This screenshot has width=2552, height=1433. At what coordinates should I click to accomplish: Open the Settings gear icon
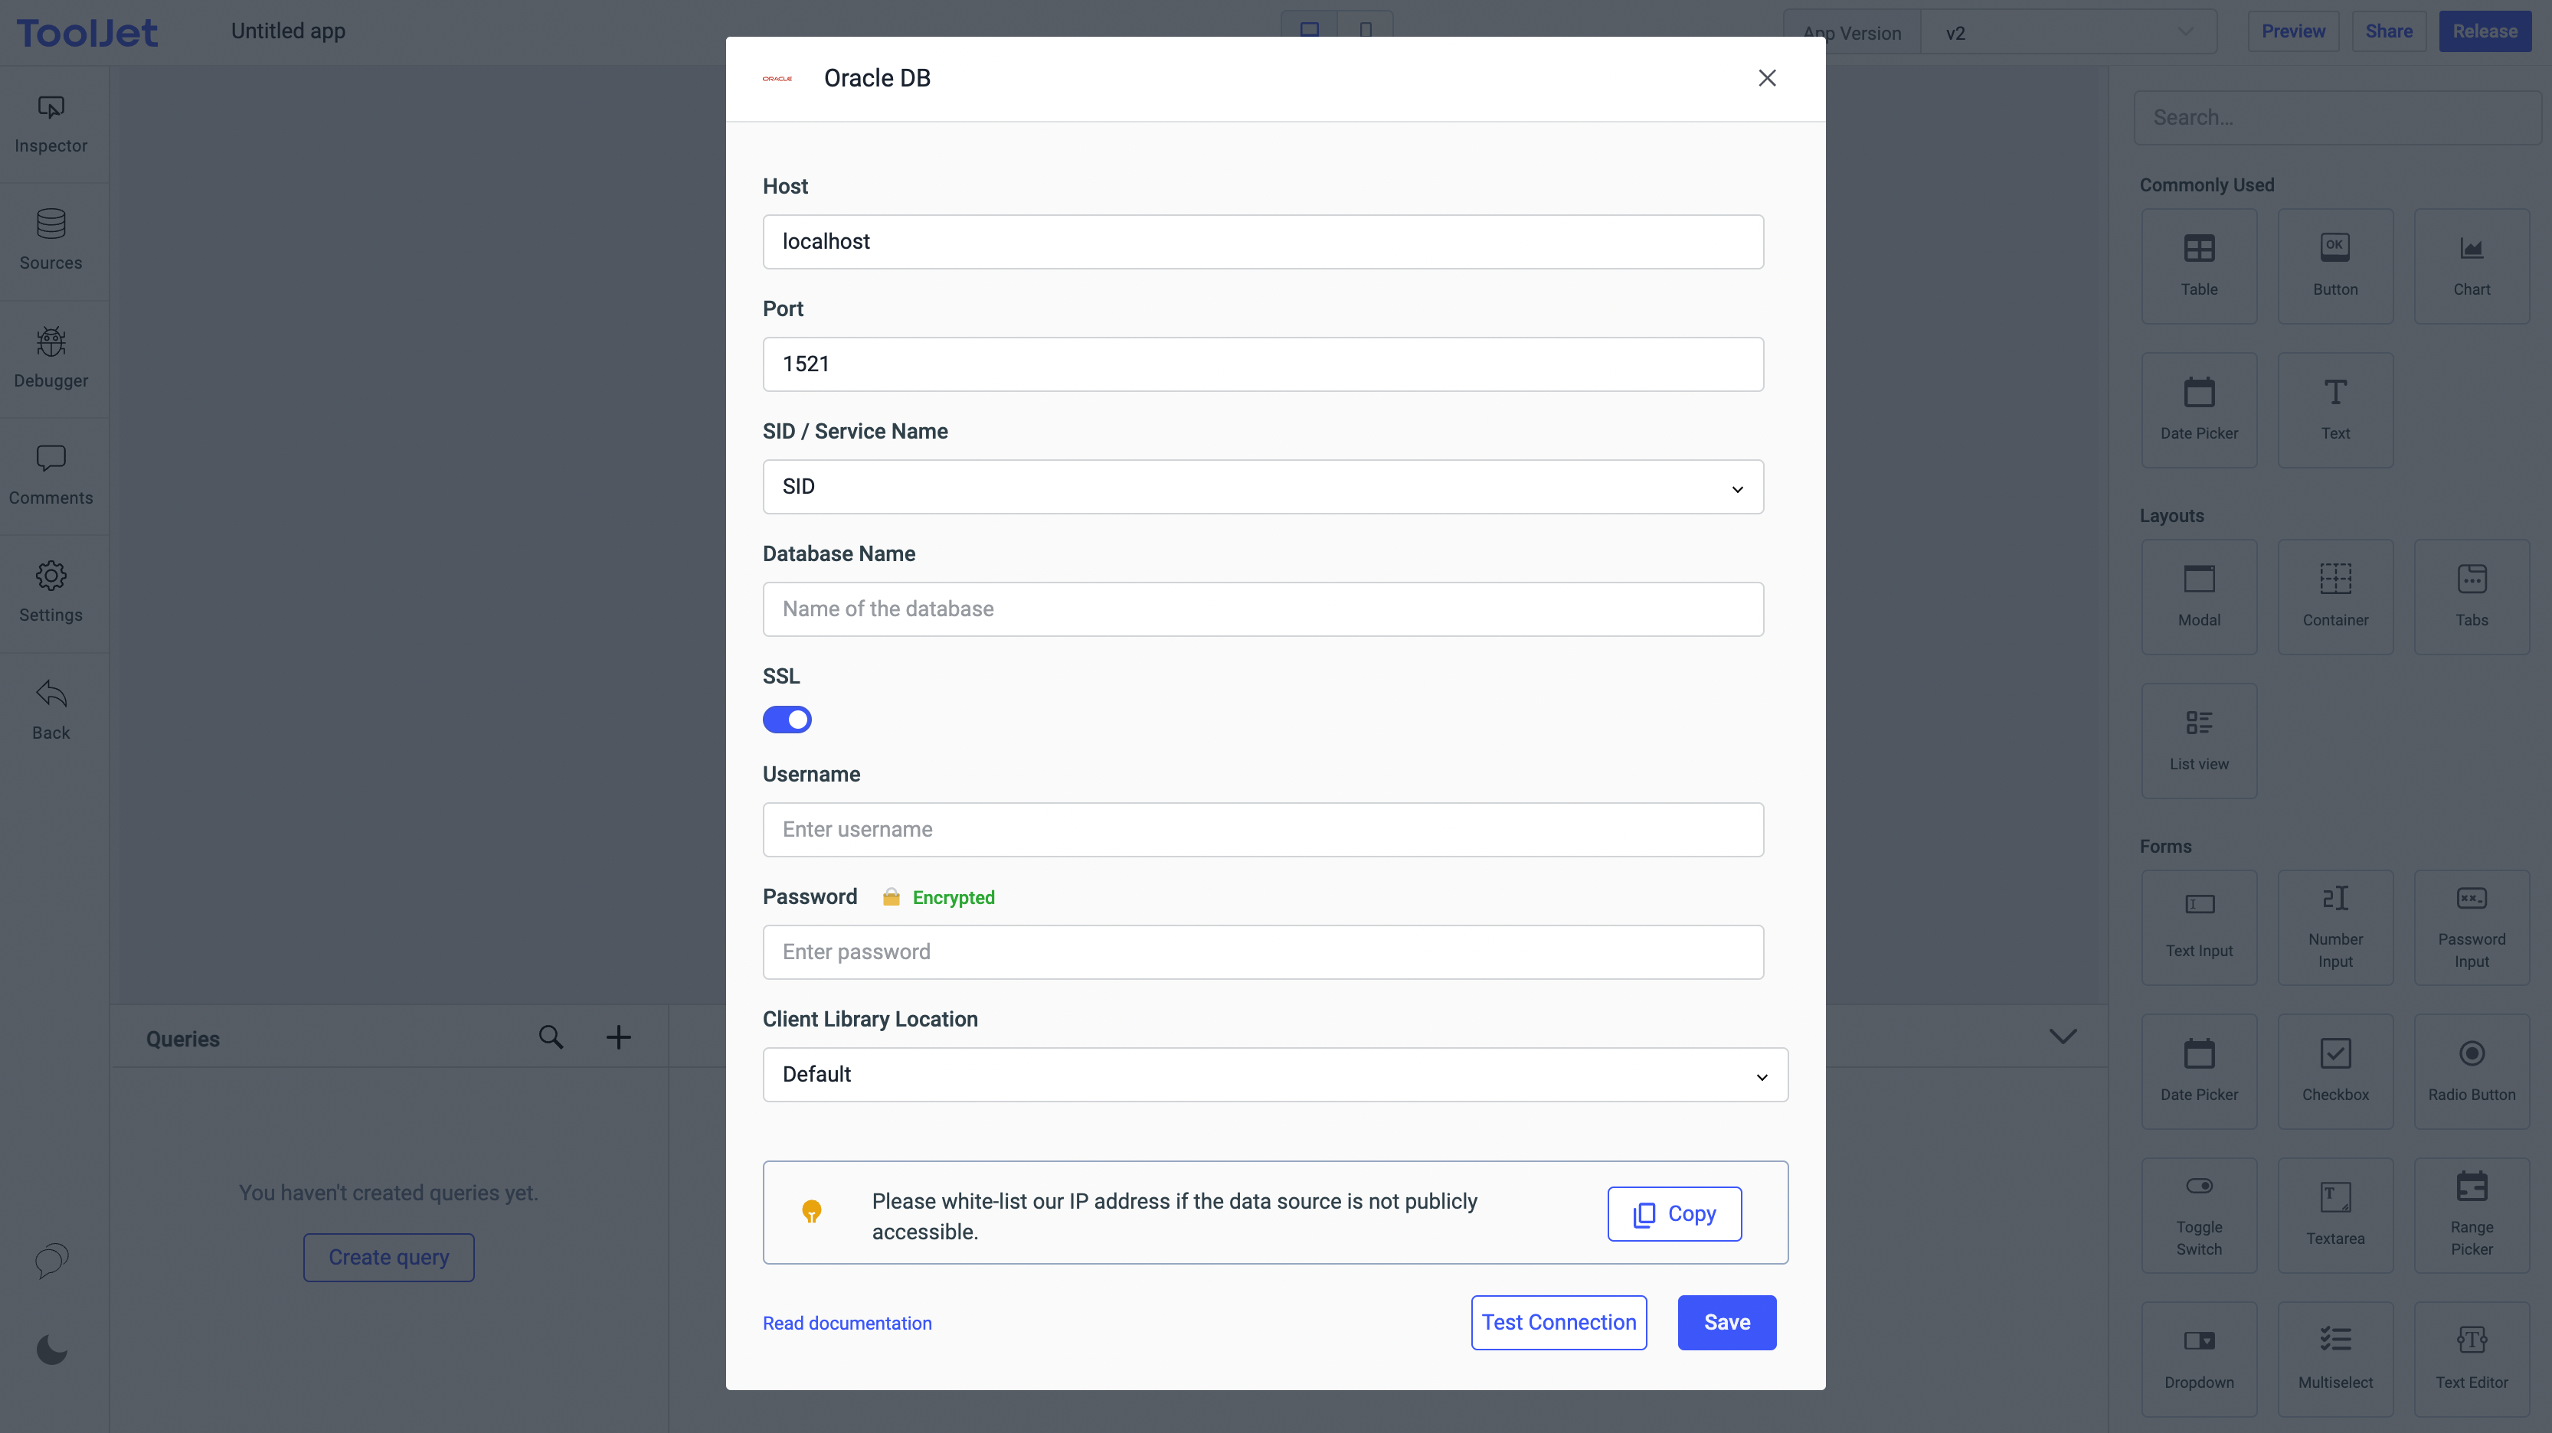(51, 576)
